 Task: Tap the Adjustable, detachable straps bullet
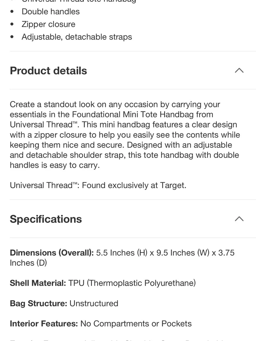click(77, 37)
